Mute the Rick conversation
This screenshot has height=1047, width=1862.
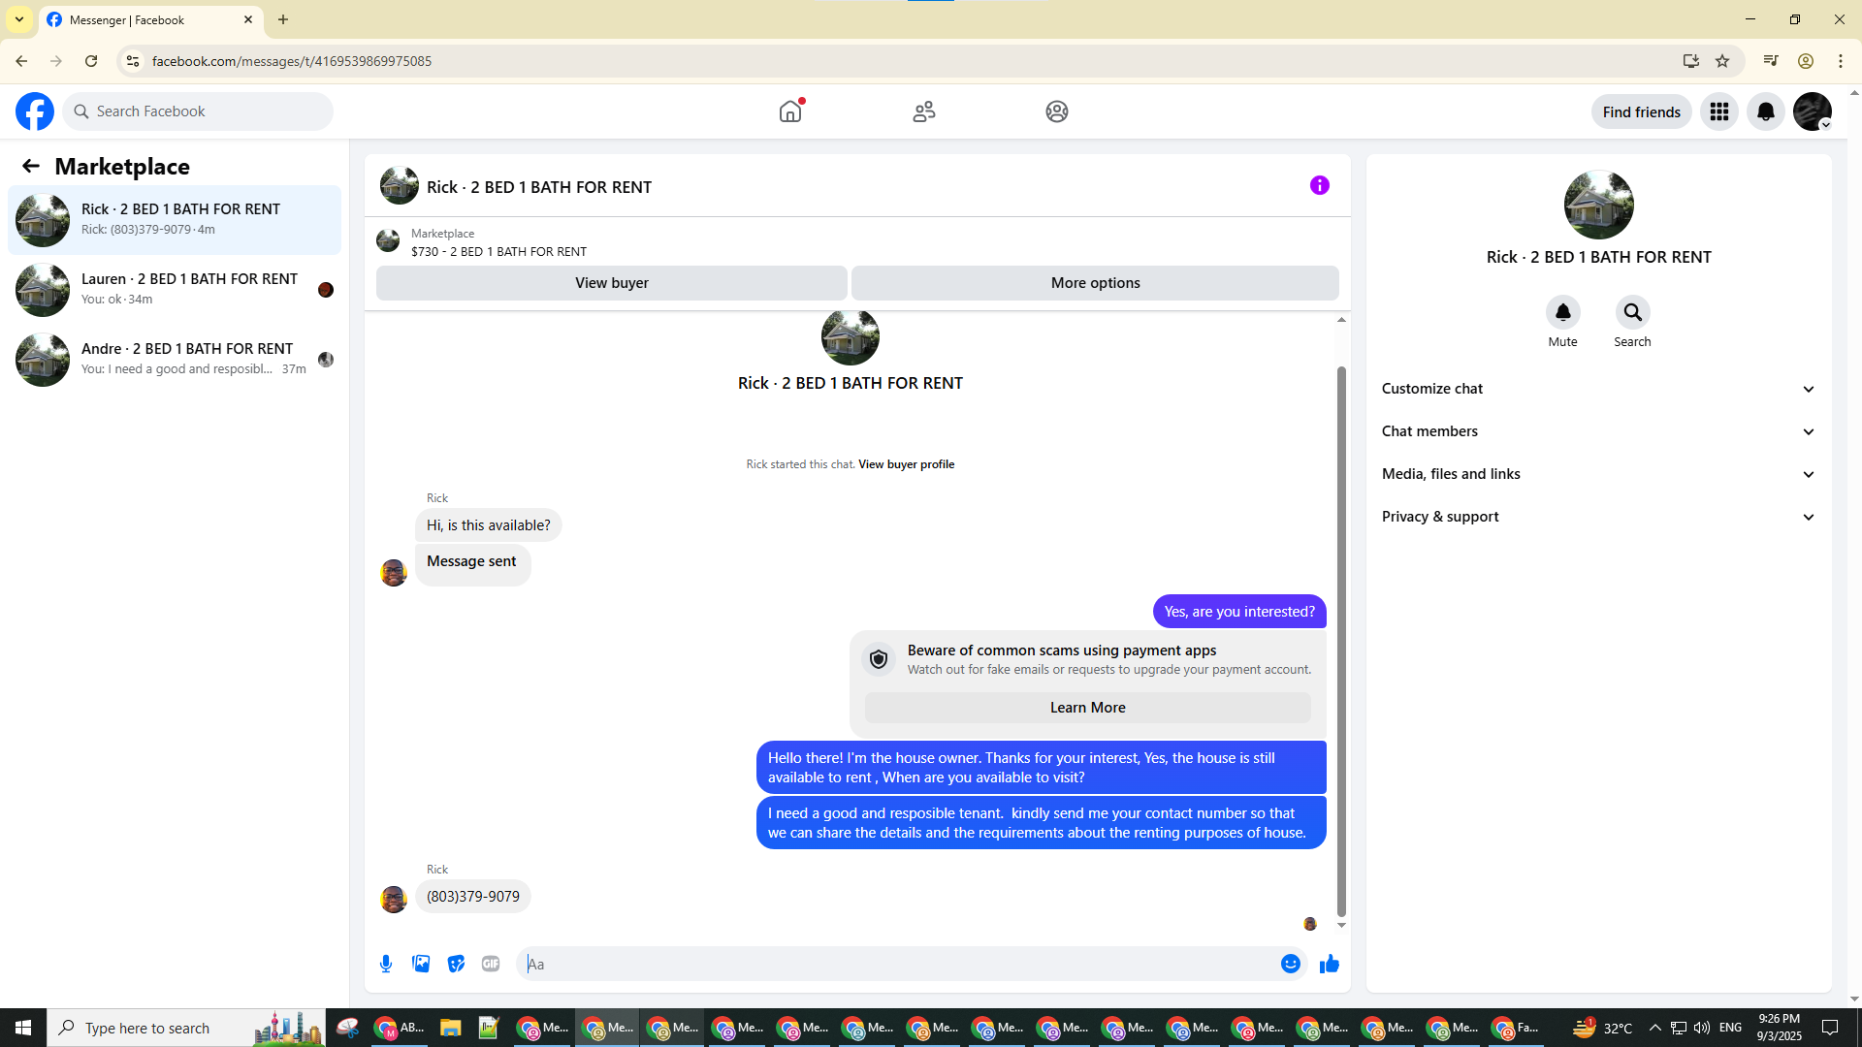(1562, 312)
